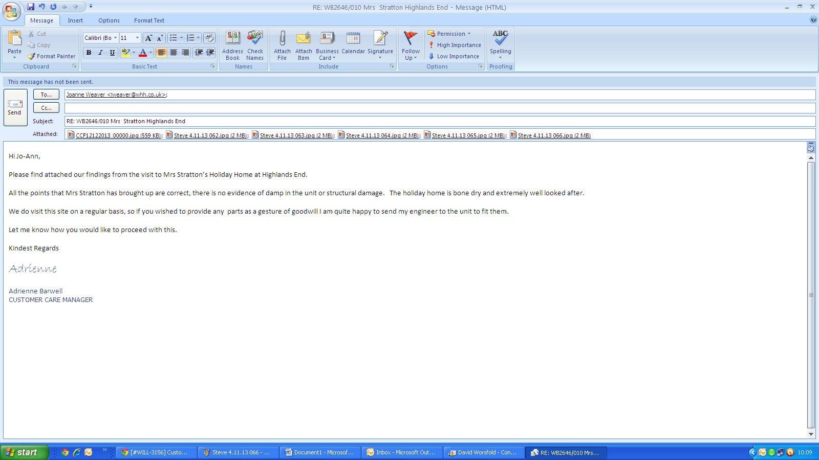
Task: Increase paragraph indent
Action: [210, 52]
